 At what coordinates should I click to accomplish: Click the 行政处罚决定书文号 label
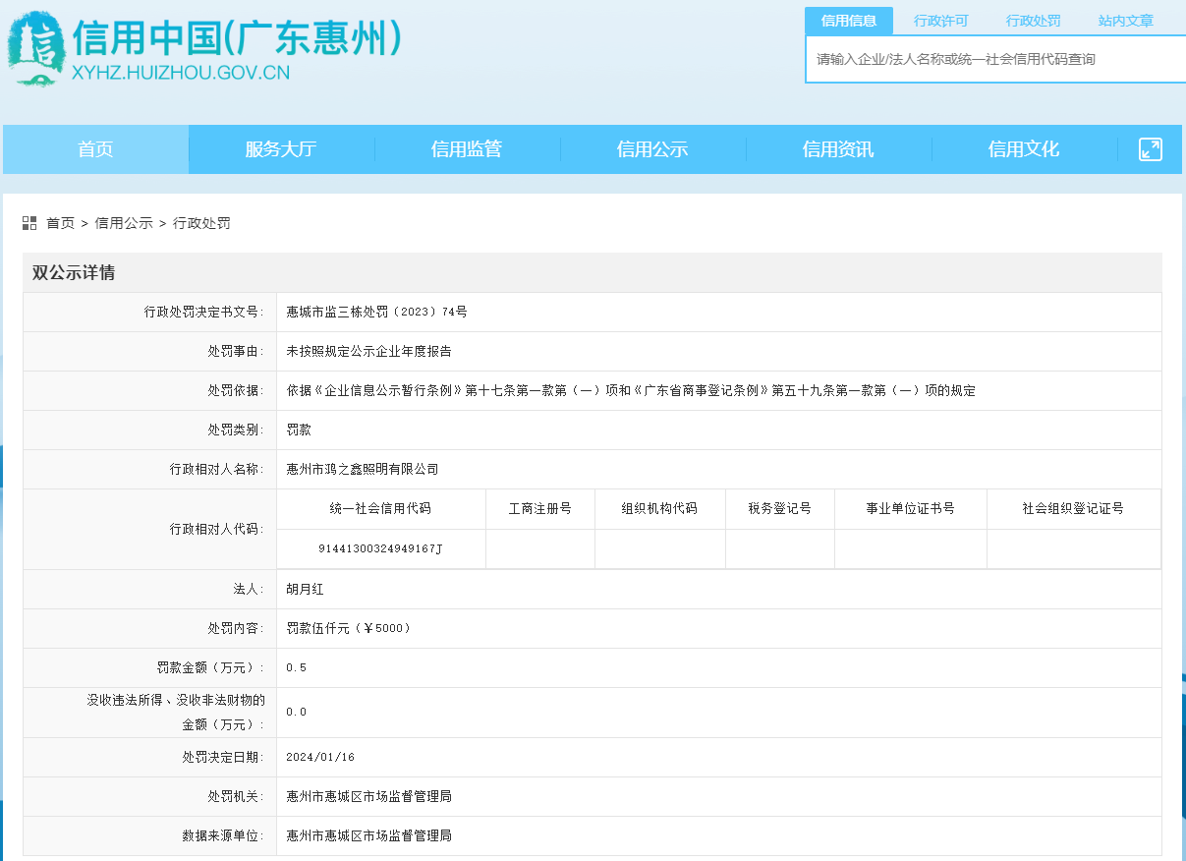204,312
